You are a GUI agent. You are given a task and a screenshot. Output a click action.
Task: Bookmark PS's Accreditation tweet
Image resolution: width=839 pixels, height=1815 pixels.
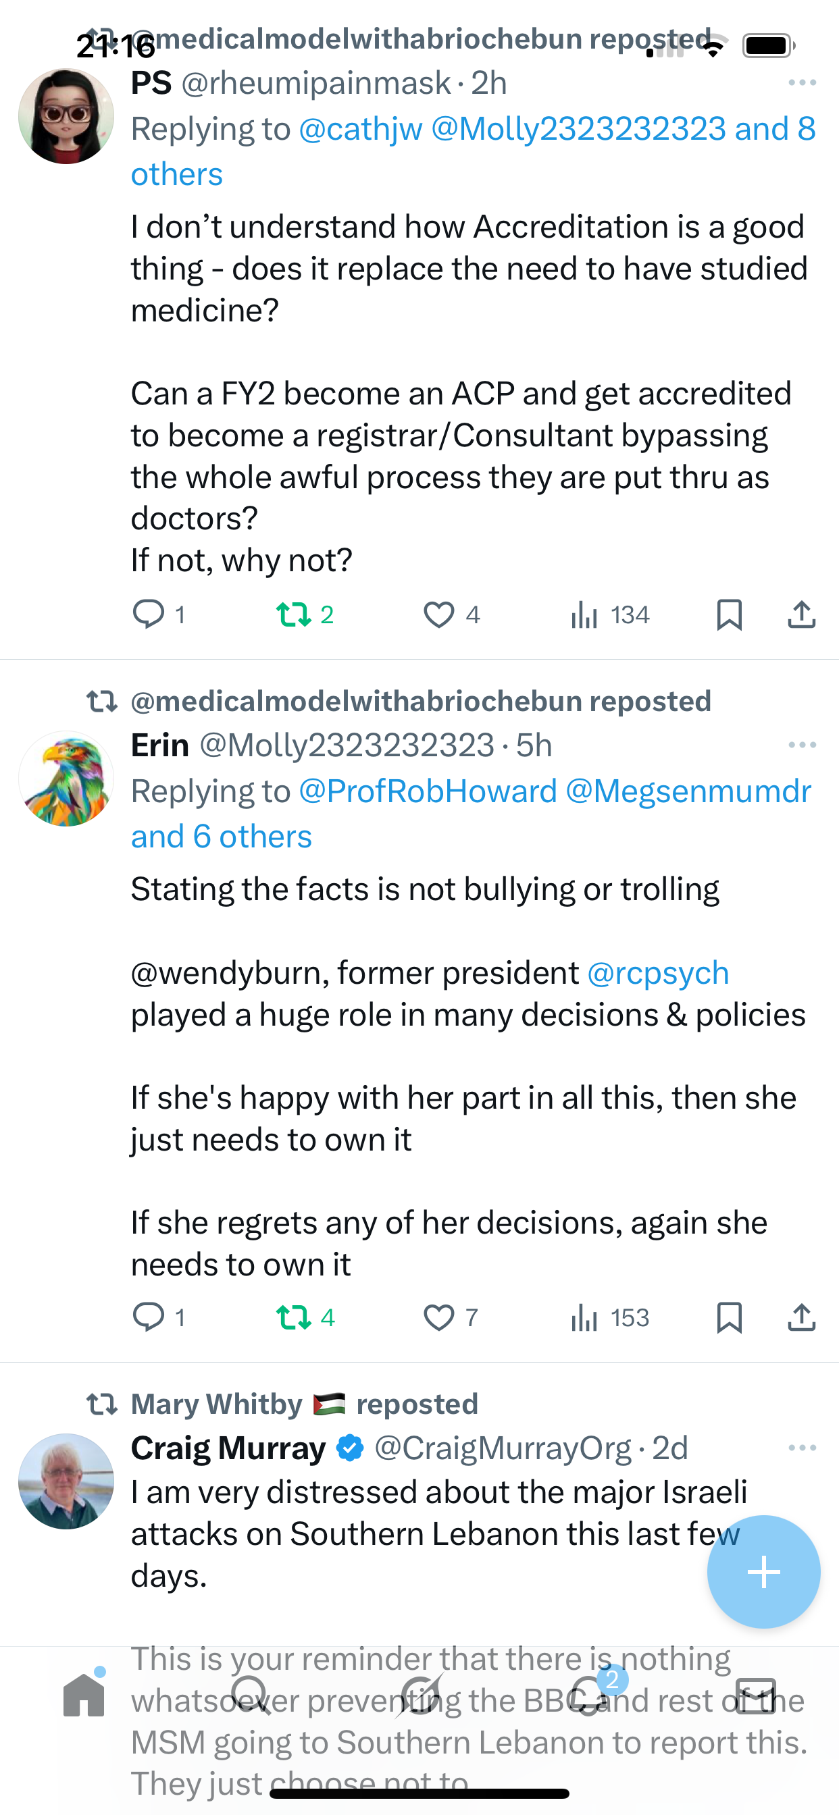coord(729,614)
